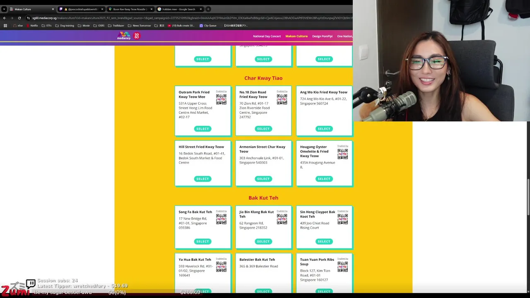Click NETS QR icon on Song Fa card
Viewport: 530px width, 298px height.
tap(221, 219)
